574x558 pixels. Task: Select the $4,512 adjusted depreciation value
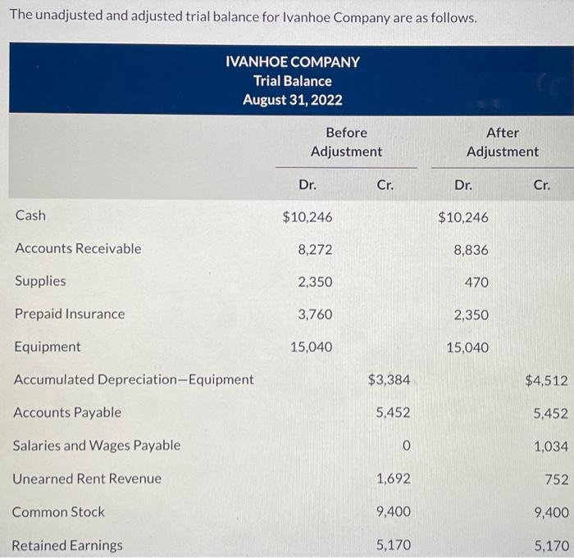(x=546, y=379)
